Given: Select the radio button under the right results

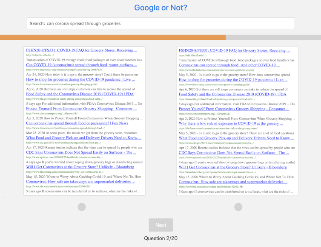Looking at the screenshot, I should [238, 207].
